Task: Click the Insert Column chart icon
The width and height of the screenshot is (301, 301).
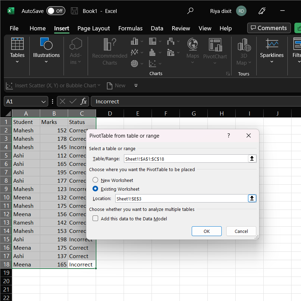Action: tap(134, 41)
